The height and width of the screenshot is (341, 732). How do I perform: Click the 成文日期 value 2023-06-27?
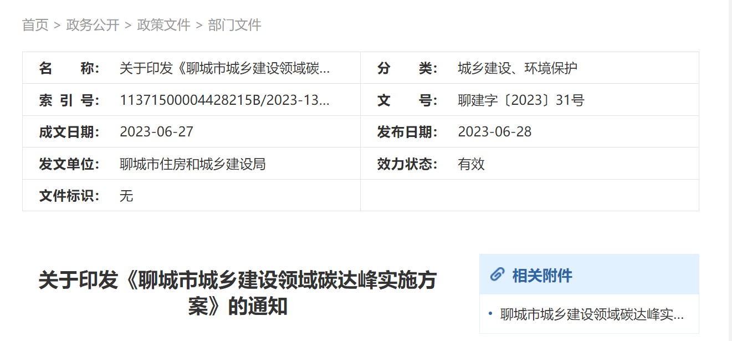pyautogui.click(x=156, y=132)
